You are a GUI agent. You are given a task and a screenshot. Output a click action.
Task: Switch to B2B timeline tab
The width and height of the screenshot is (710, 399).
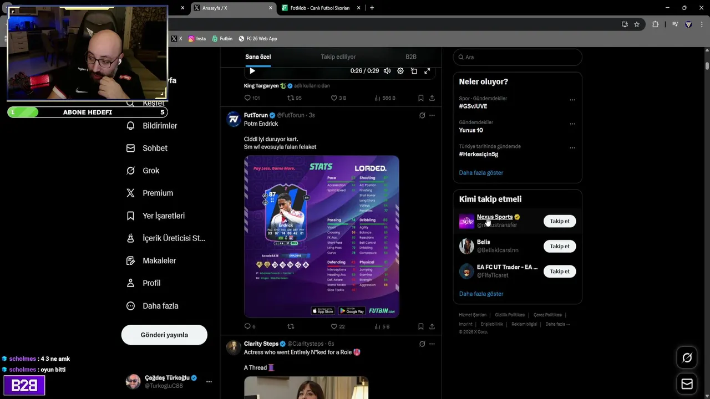pyautogui.click(x=411, y=57)
